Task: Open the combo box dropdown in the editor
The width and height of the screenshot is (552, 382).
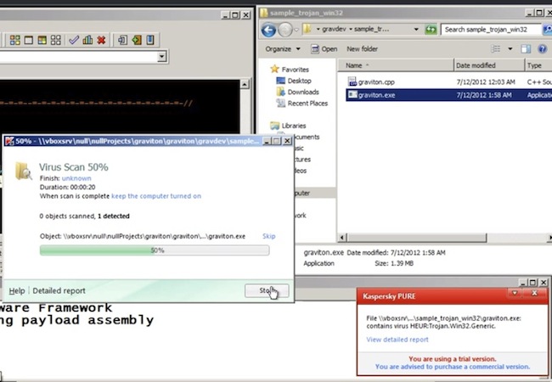Action: click(161, 57)
